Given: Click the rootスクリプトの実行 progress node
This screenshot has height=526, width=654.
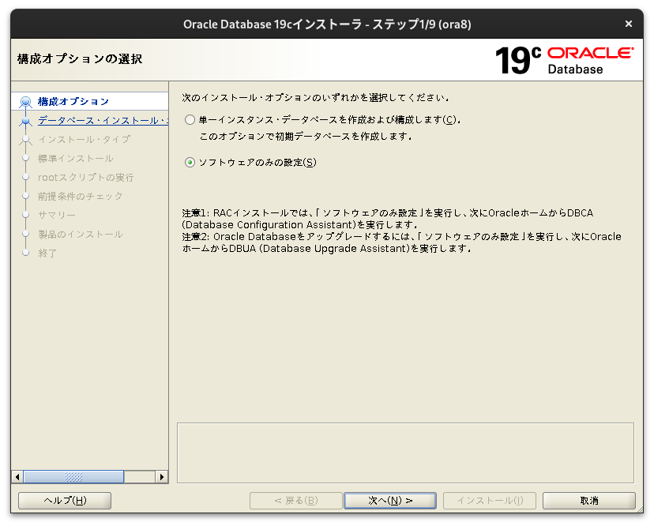Looking at the screenshot, I should (x=27, y=177).
